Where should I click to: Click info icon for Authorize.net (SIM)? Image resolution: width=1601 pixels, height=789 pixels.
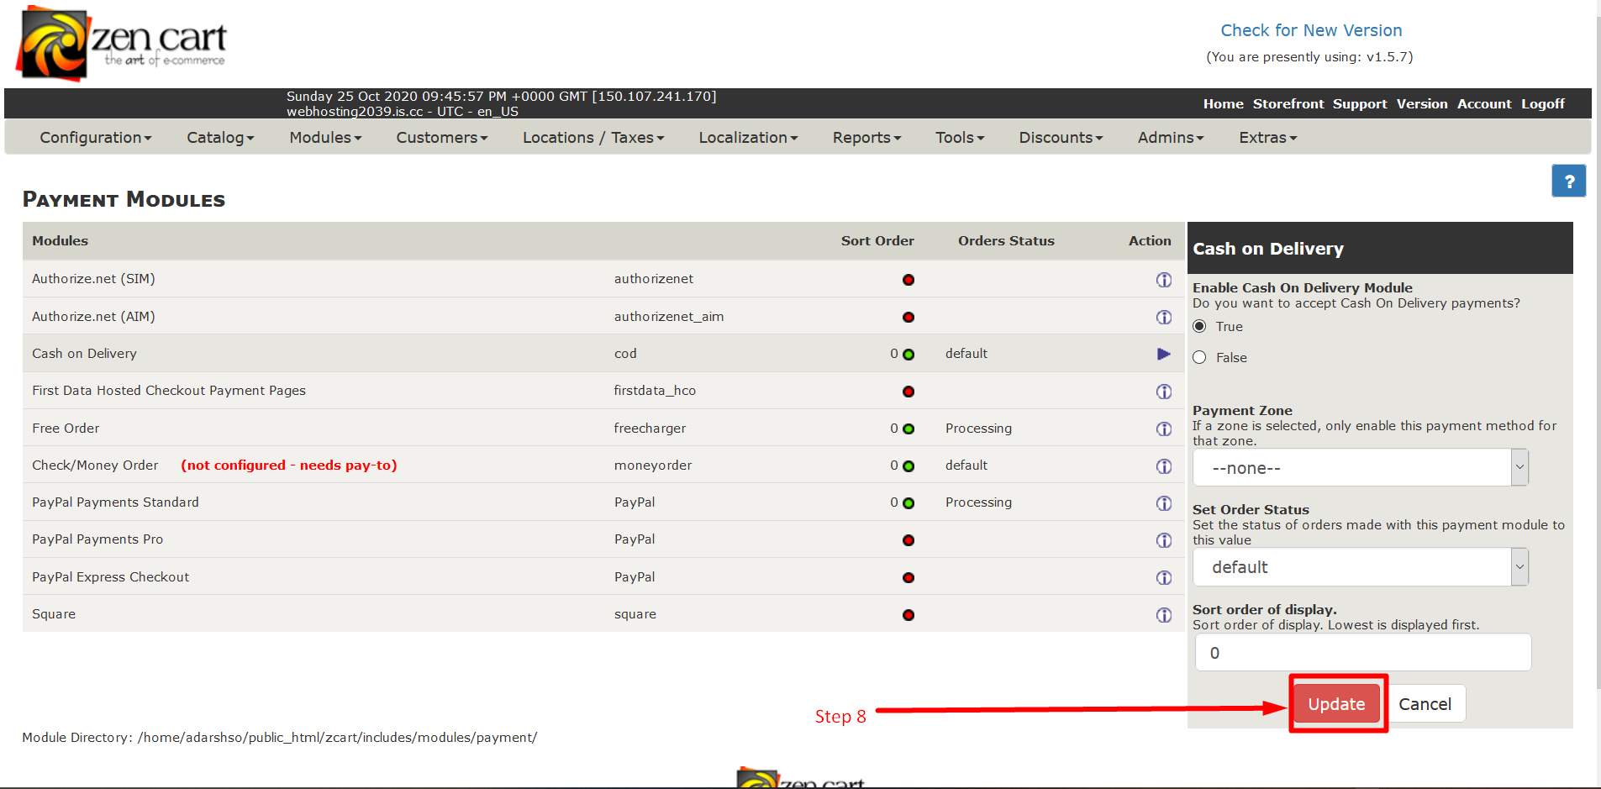1164,280
